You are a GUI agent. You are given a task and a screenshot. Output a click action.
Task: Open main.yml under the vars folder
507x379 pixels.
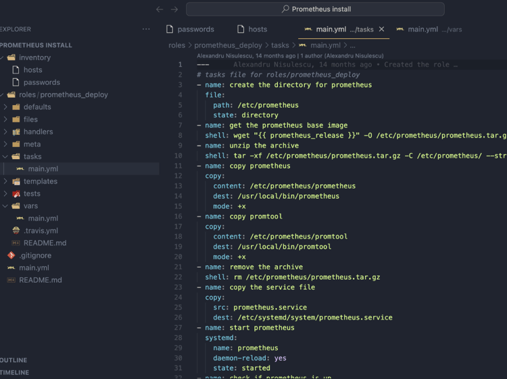pyautogui.click(x=43, y=218)
